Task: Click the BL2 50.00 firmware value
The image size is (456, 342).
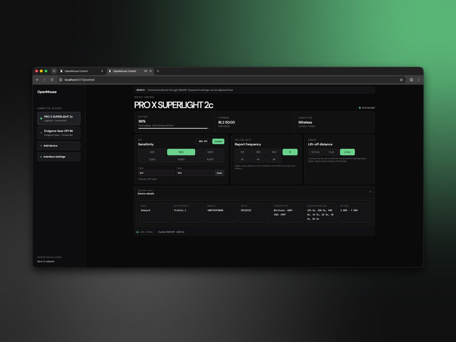Action: (226, 122)
